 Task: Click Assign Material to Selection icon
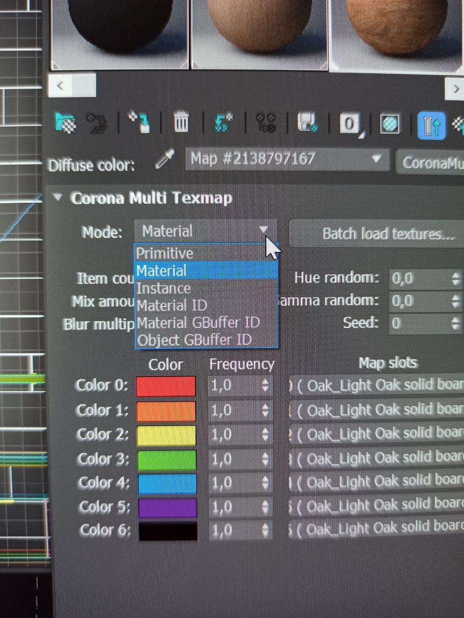[140, 123]
